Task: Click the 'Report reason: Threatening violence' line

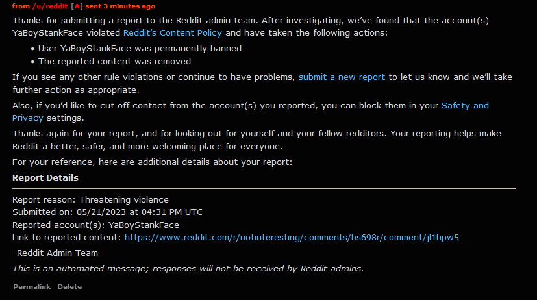Action: click(x=90, y=199)
